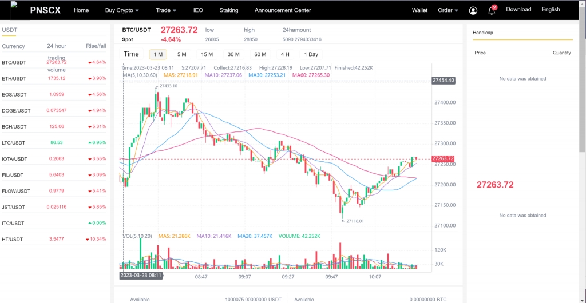Open the Order dropdown menu
Image resolution: width=586 pixels, height=303 pixels.
click(448, 10)
